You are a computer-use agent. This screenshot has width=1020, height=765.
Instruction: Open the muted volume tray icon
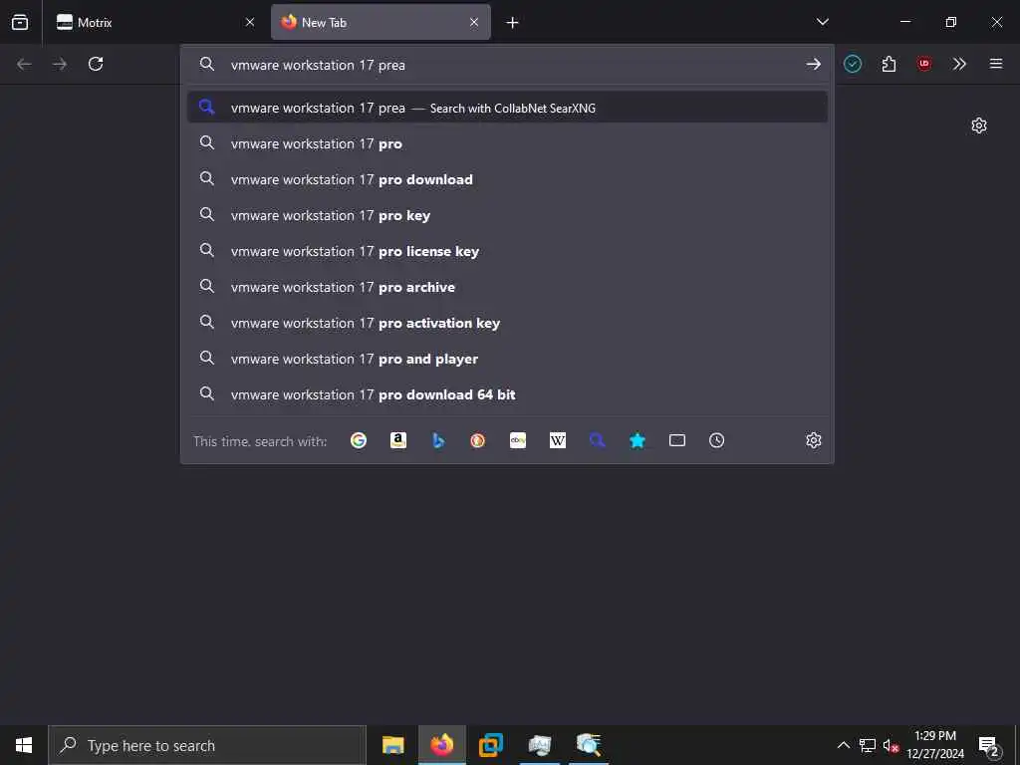891,745
